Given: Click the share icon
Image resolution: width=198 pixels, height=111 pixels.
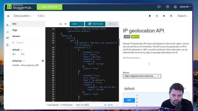Looking at the screenshot, I should point(171,16).
